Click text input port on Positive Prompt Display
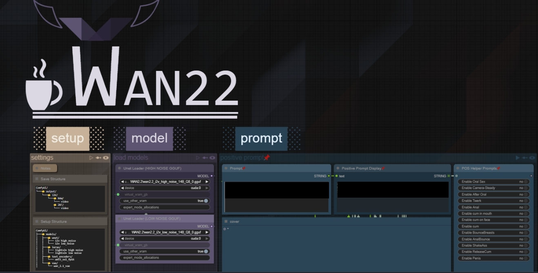 click(336, 176)
